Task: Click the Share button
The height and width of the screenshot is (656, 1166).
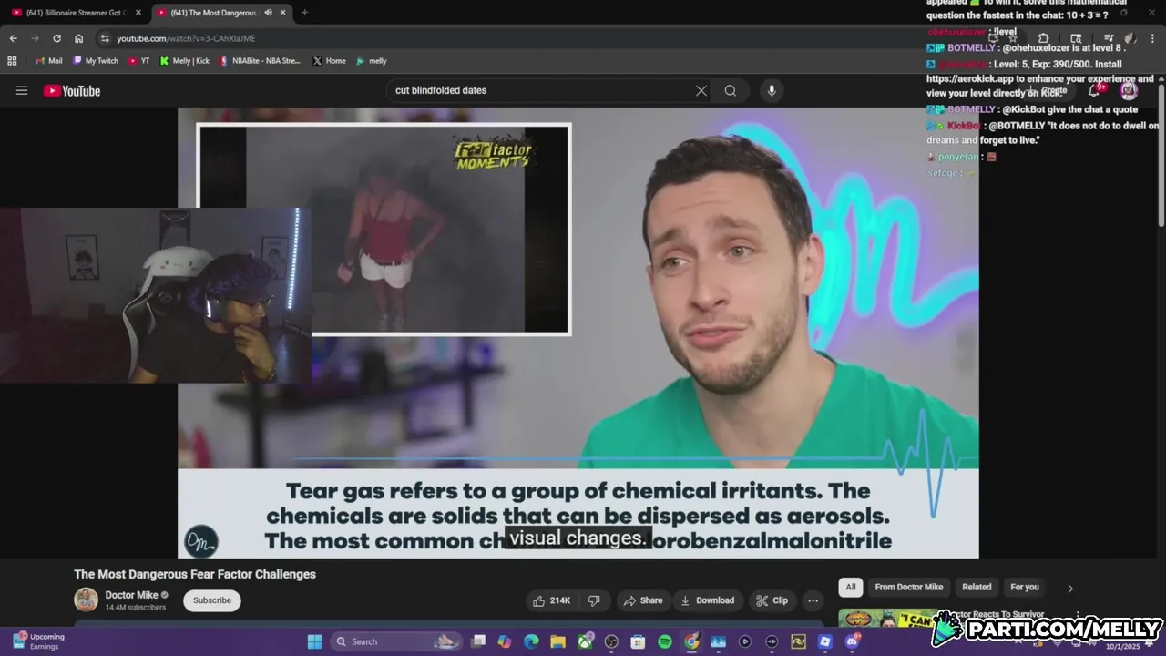Action: pos(642,600)
